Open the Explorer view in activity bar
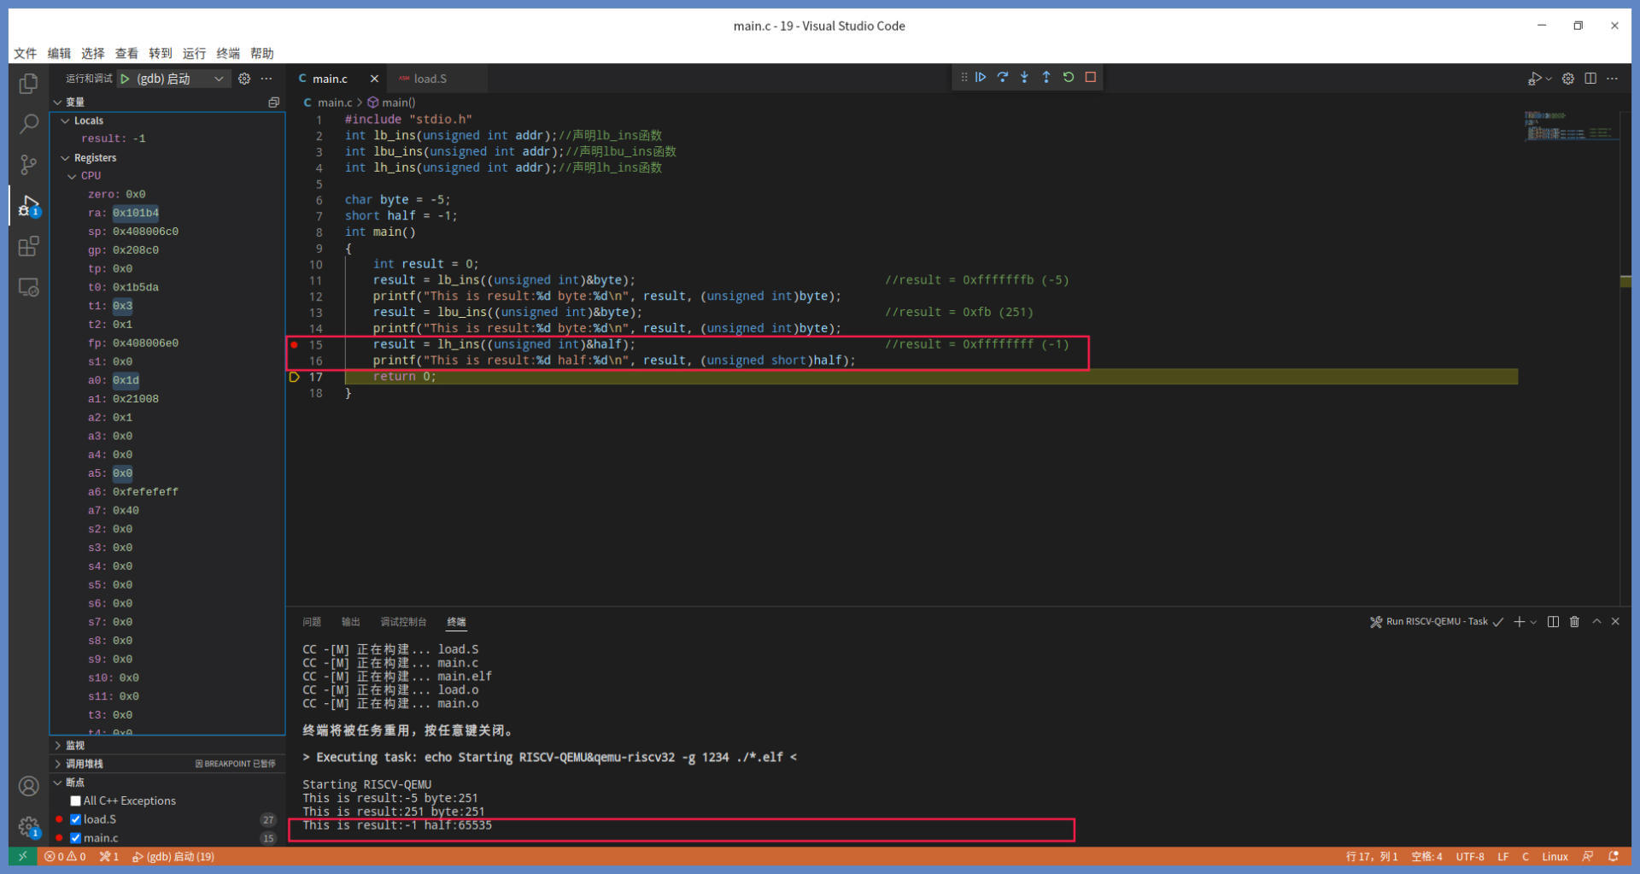The width and height of the screenshot is (1640, 874). [x=28, y=83]
